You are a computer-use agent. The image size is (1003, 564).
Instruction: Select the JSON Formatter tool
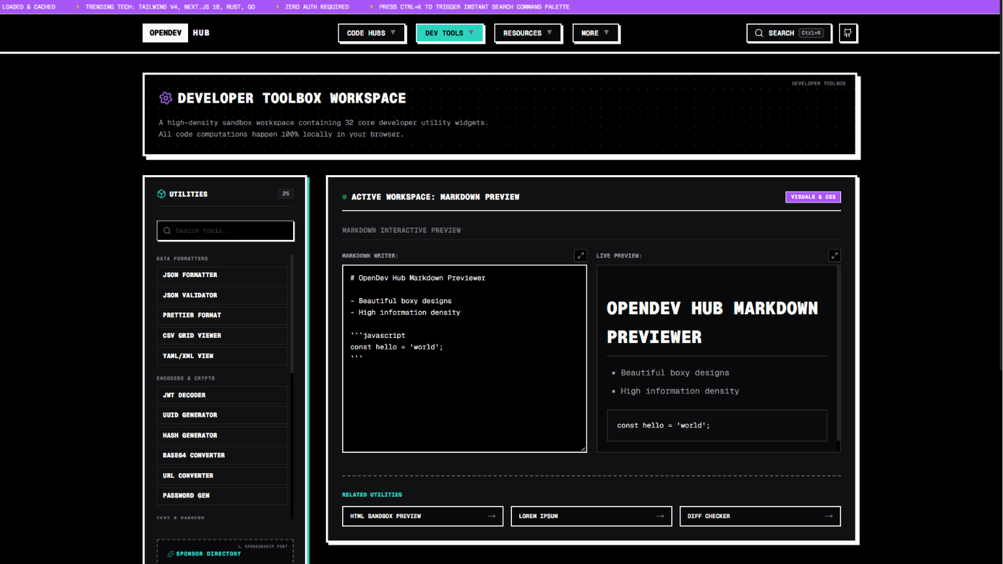(222, 275)
